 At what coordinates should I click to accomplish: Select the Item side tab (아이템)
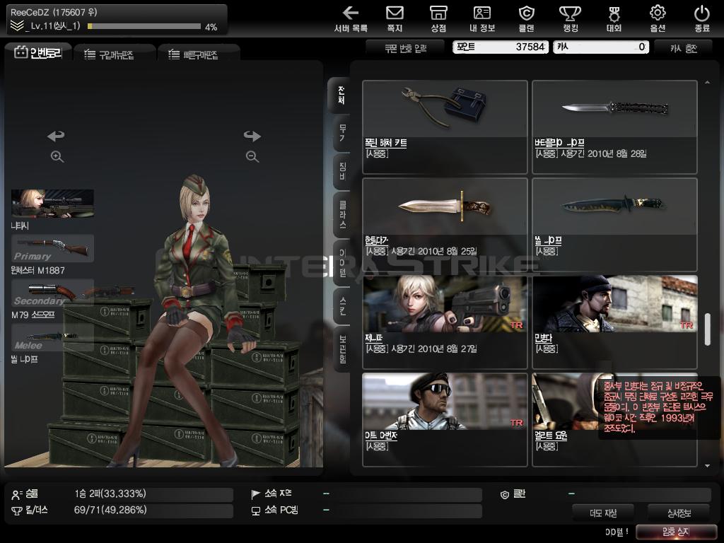[x=342, y=262]
